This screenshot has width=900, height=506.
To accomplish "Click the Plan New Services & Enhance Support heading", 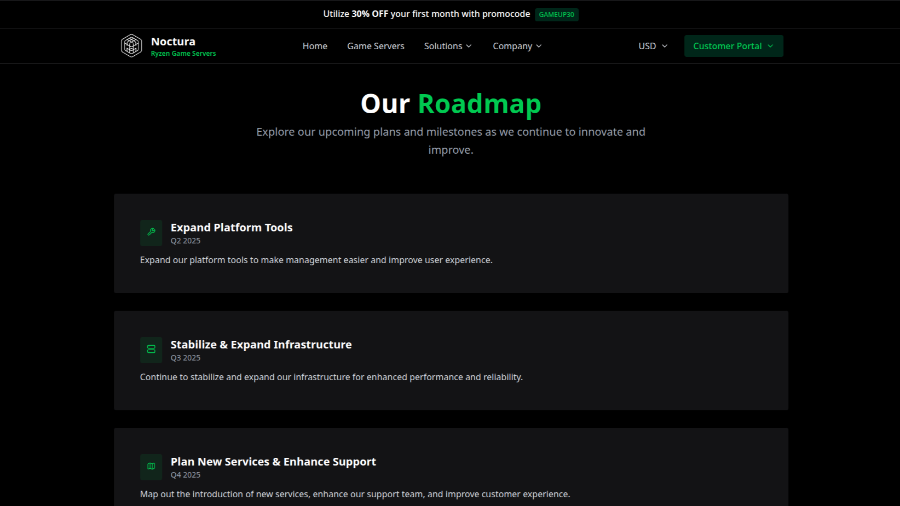I will click(273, 462).
